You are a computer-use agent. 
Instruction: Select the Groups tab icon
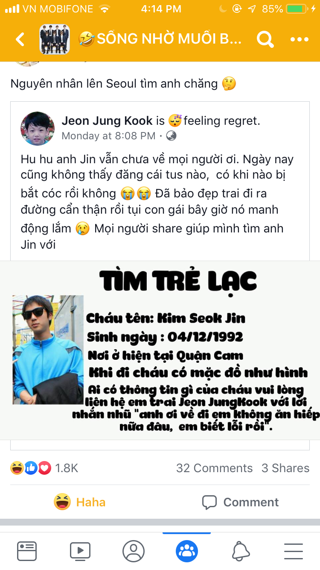(187, 551)
